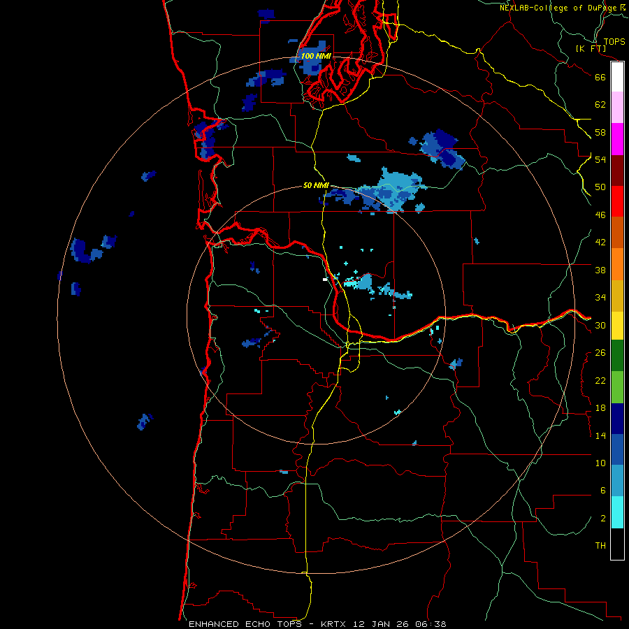Viewport: 629px width, 629px height.
Task: Click the "NEXLAB-College of DuPage" credit text
Action: 558,8
